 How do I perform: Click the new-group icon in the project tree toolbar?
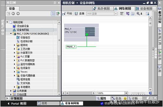click(8, 13)
